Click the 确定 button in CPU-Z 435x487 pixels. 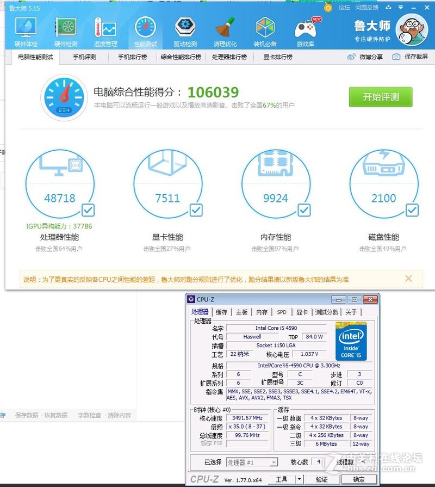359,479
